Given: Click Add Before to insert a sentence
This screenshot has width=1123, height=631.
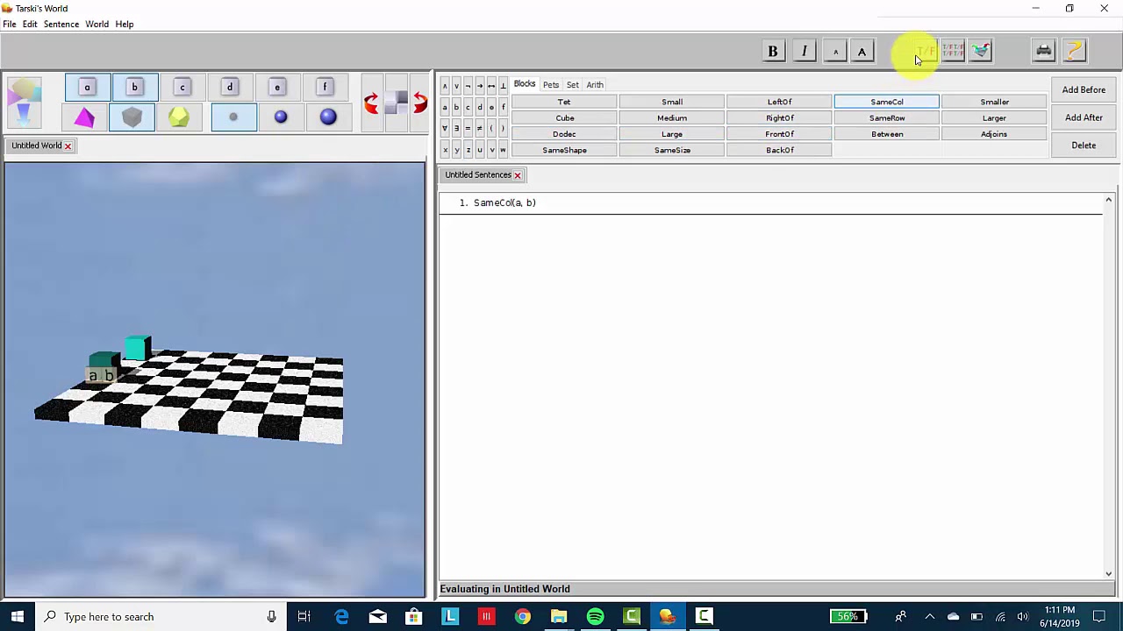Looking at the screenshot, I should (x=1084, y=89).
